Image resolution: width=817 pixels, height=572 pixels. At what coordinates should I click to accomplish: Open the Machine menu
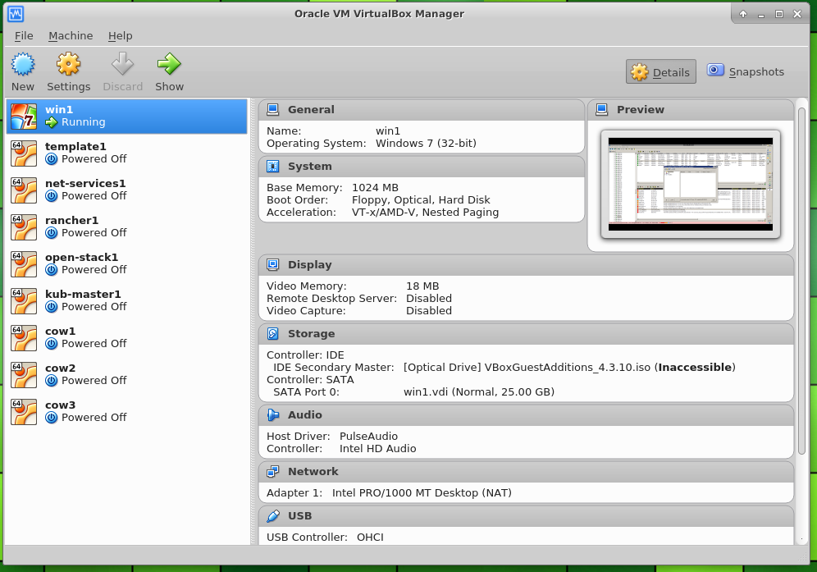71,36
